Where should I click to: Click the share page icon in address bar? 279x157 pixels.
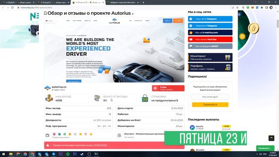pos(233,8)
